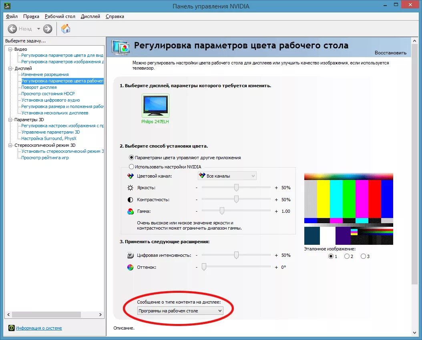Viewport: 422px width, 340px height.
Task: Click the digital vibrance icon
Action: [130, 255]
